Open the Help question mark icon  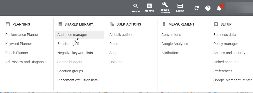[208, 8]
